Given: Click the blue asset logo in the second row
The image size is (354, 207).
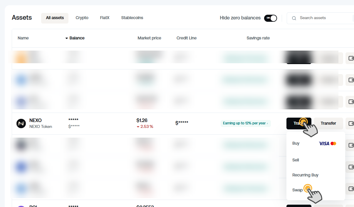Looking at the screenshot, I should [21, 80].
